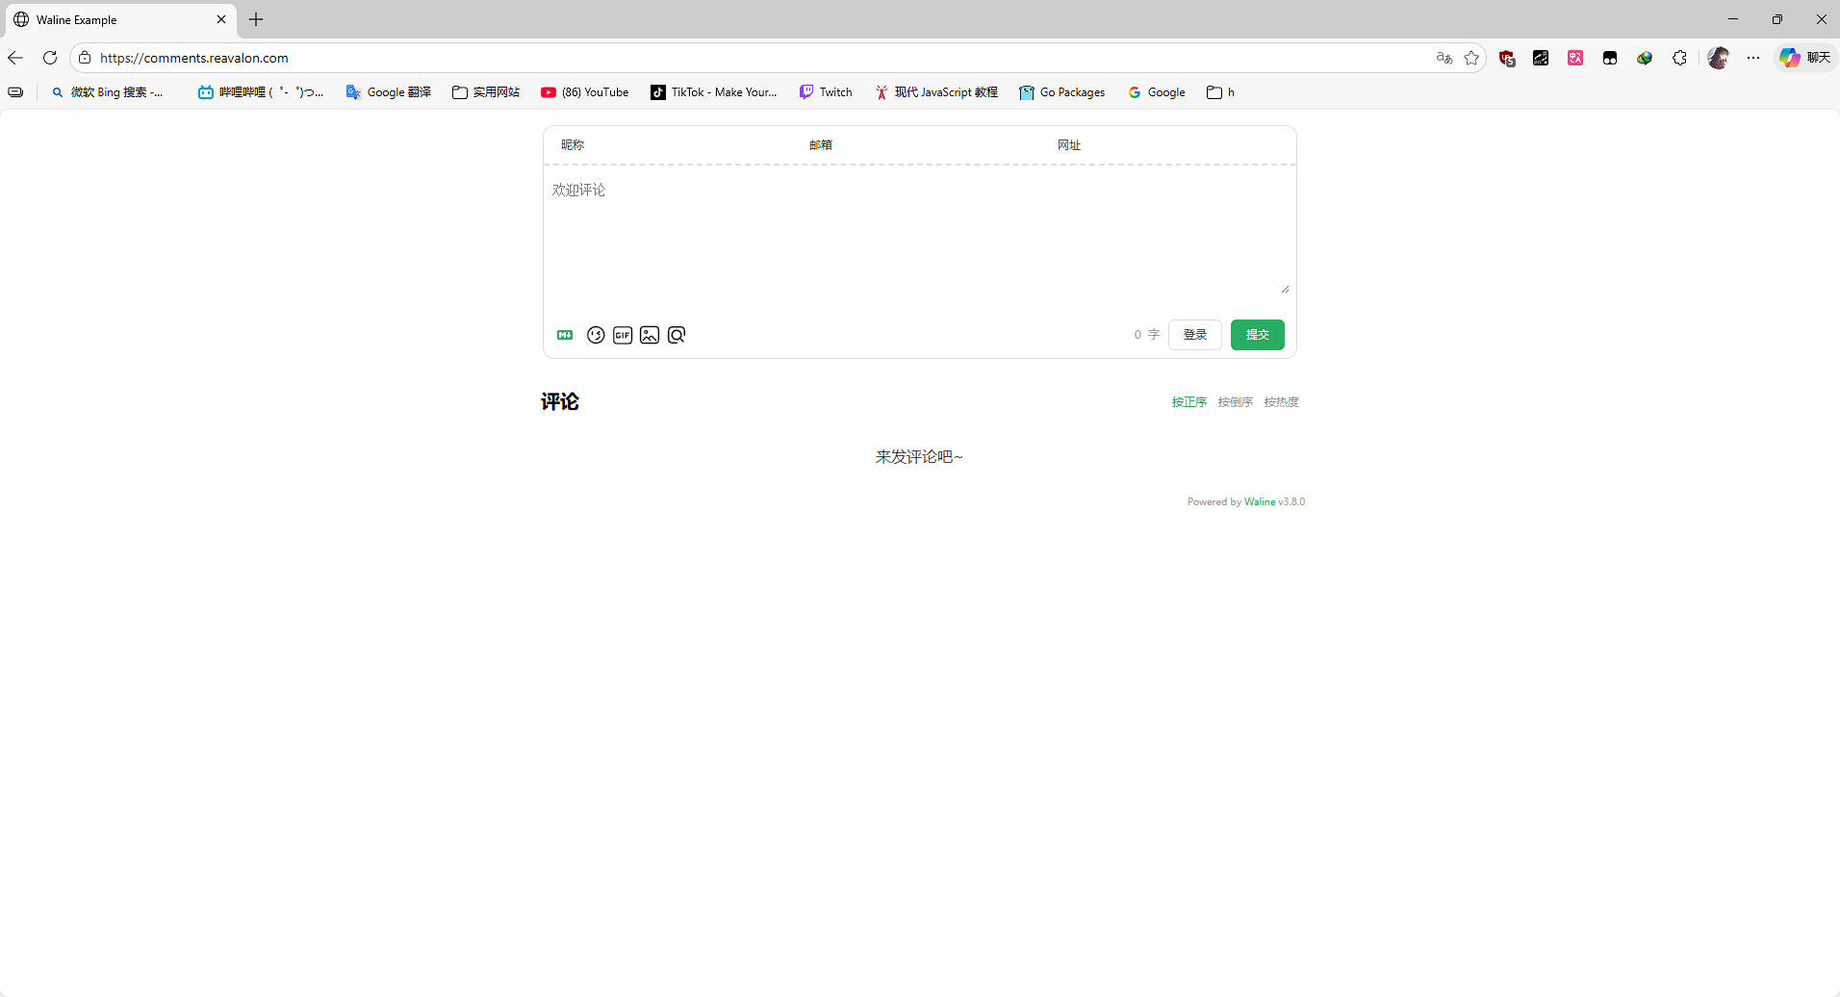Open the uBlock Origin extension
The image size is (1840, 997).
point(1507,58)
